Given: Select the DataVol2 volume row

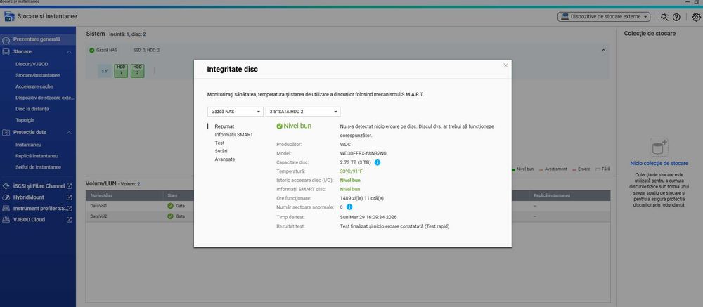Looking at the screenshot, I should coord(348,216).
